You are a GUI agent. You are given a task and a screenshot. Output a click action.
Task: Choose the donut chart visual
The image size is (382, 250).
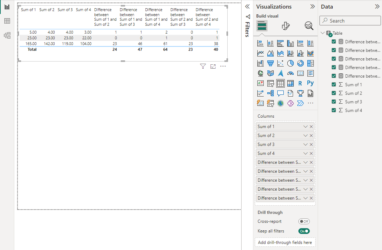(x=301, y=63)
